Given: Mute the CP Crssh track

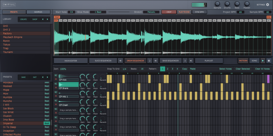Looking at the screenshot, I should tap(56, 105).
